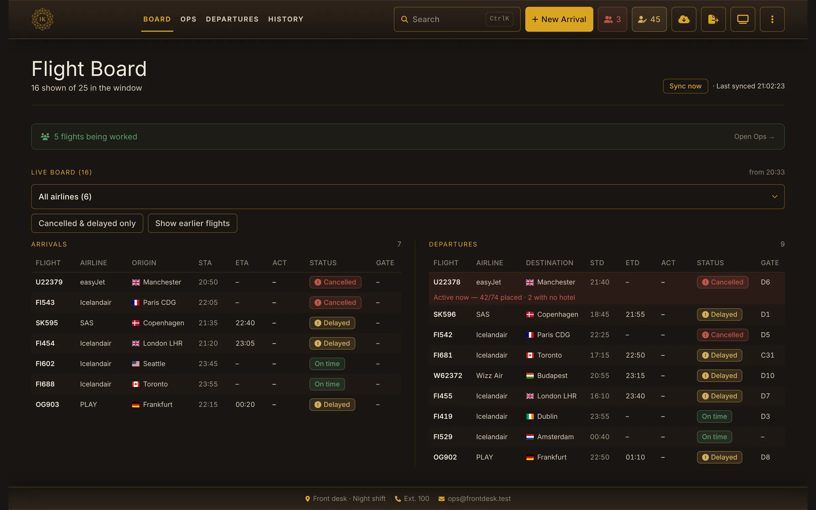816x510 pixels.
Task: Click the Cancelled badge on FI543
Action: pyautogui.click(x=335, y=303)
